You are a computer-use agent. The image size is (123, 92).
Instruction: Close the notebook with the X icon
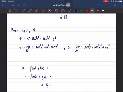pyautogui.click(x=115, y=5)
